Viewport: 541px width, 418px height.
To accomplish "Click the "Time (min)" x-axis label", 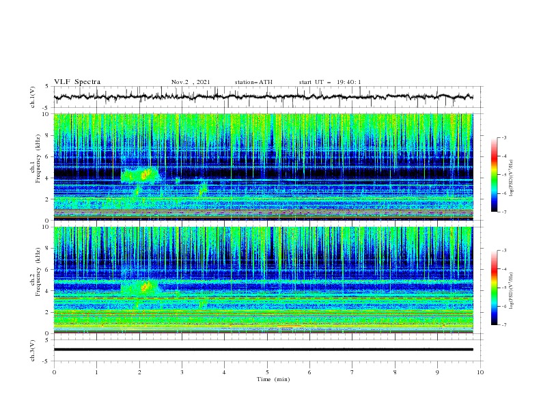I will pos(273,379).
